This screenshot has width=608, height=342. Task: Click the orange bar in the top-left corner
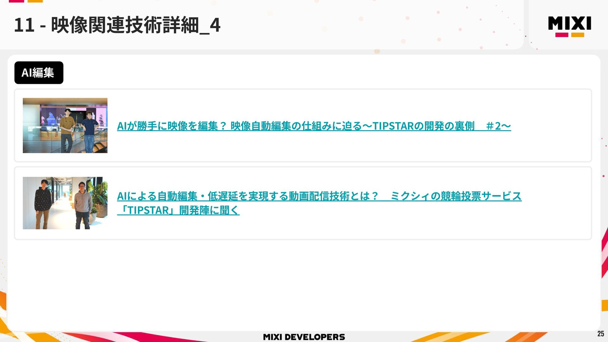point(35,1)
